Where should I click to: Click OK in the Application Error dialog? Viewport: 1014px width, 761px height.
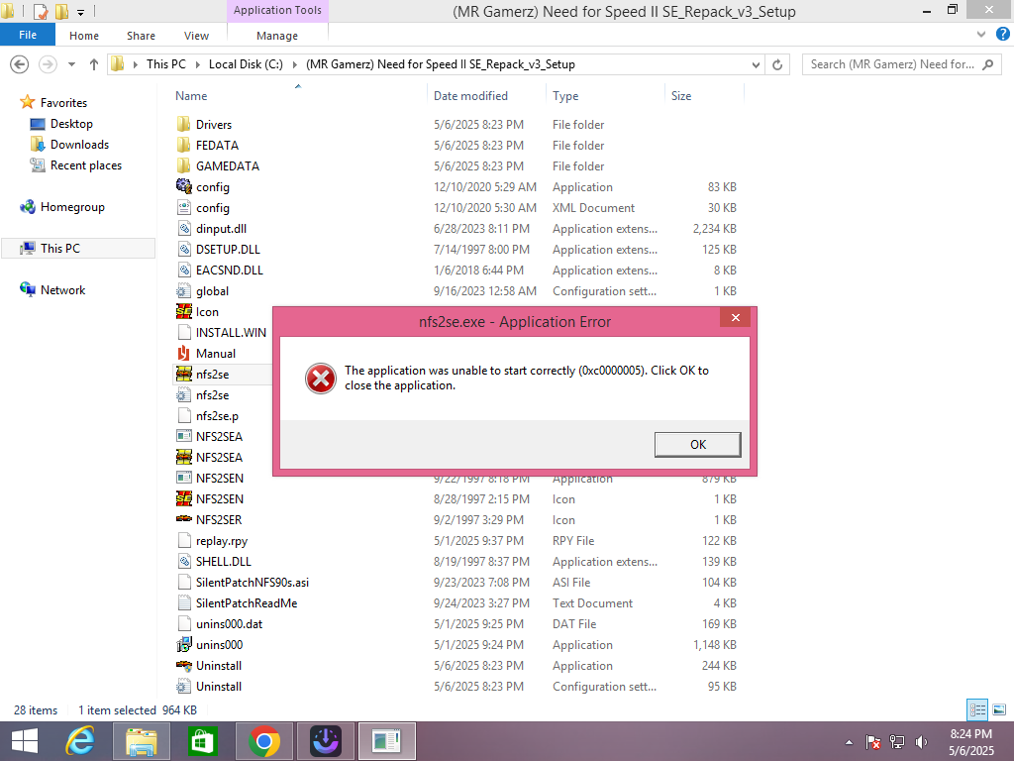[x=698, y=445]
